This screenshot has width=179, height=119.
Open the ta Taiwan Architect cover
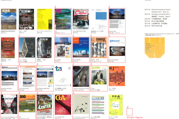coord(63,76)
